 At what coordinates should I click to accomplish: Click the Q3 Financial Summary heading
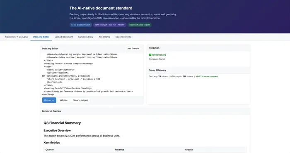tap(62, 123)
